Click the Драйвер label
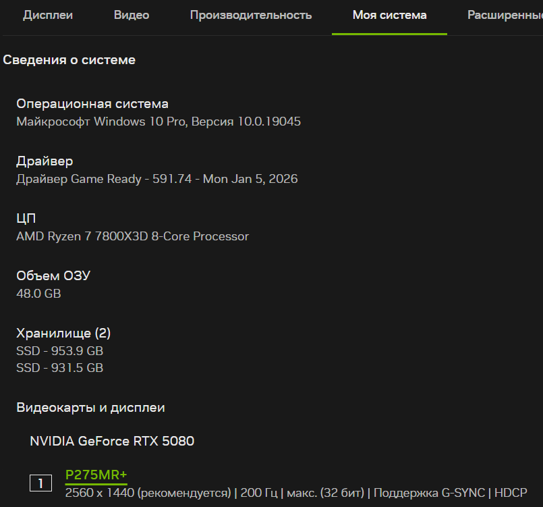 click(45, 161)
